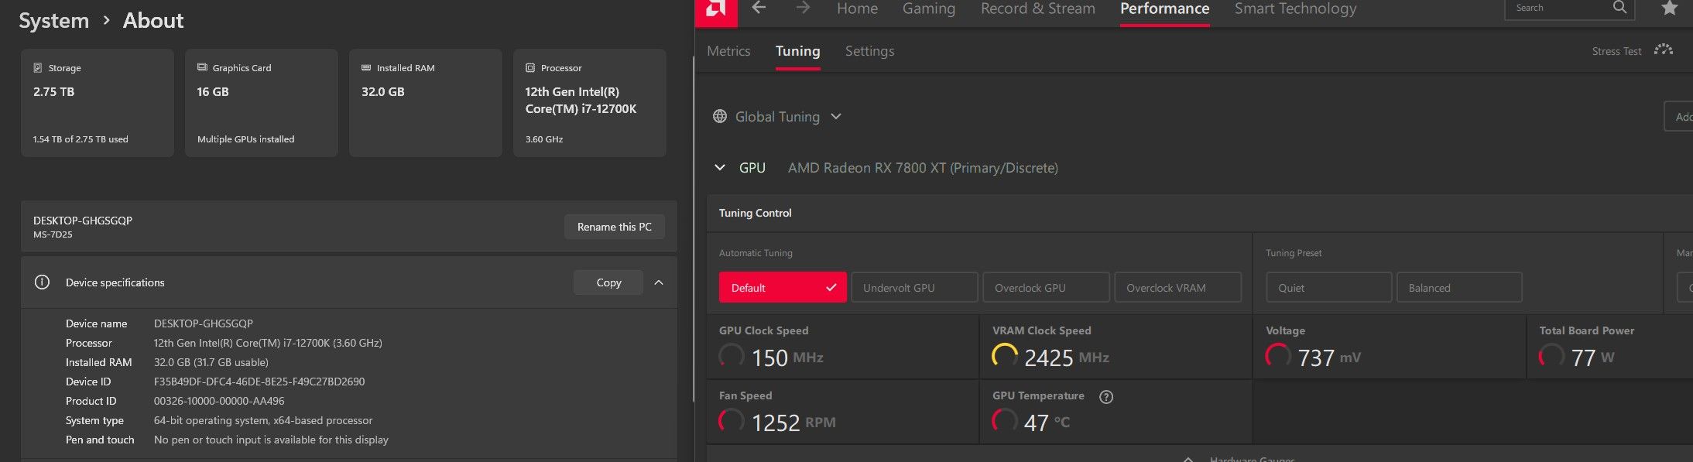Viewport: 1693px width, 462px height.
Task: Collapse the Device specifications chevron
Action: point(659,282)
